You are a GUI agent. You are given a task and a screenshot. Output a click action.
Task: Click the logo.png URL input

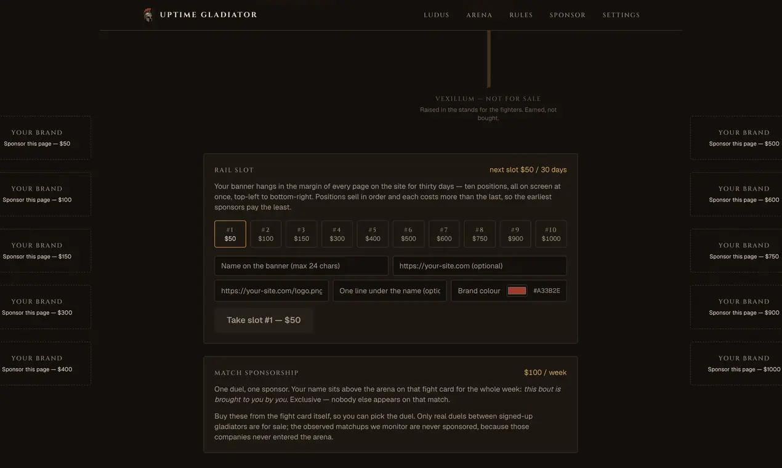(272, 291)
